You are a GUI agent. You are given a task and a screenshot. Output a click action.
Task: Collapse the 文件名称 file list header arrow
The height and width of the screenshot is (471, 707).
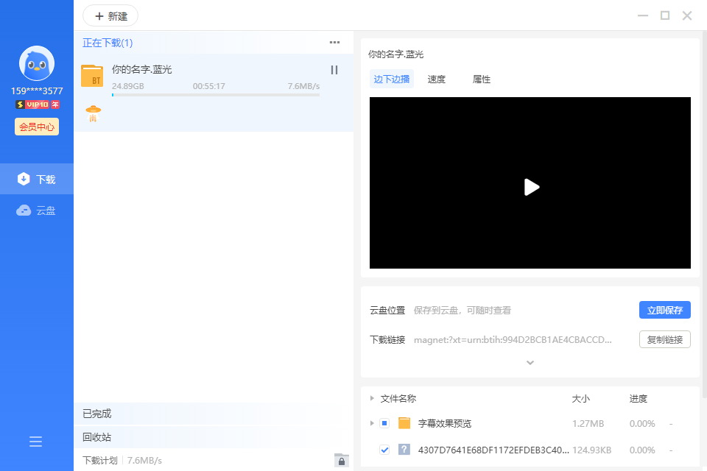(371, 398)
